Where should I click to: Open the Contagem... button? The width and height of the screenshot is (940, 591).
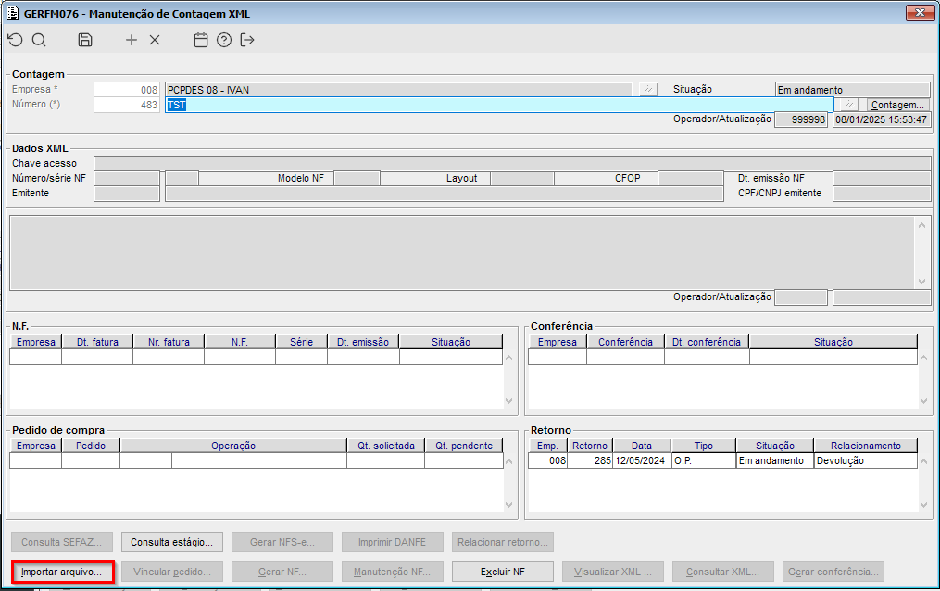coord(897,106)
